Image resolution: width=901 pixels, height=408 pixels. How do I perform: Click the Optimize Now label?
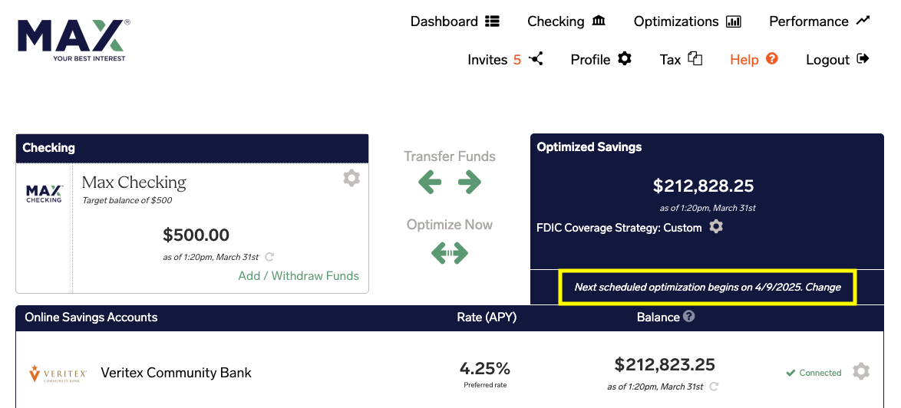point(450,225)
